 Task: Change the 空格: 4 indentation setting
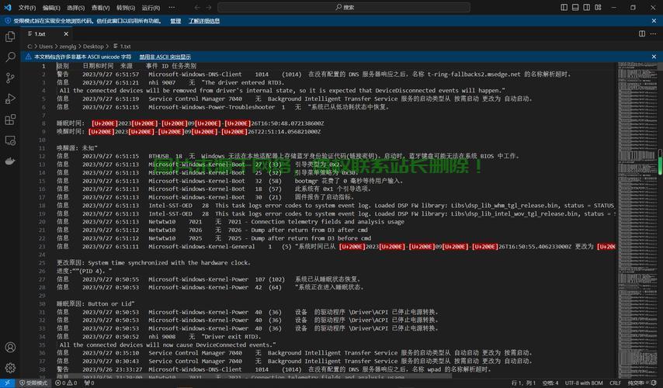[550, 383]
